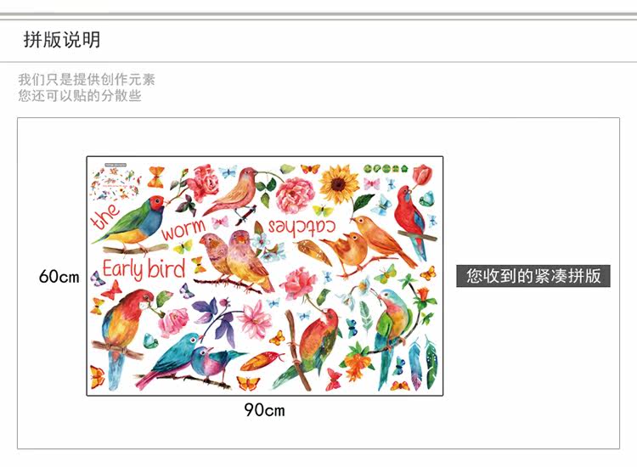Image resolution: width=637 pixels, height=467 pixels.
Task: Click the 拼版说明 section heading
Action: coord(62,40)
